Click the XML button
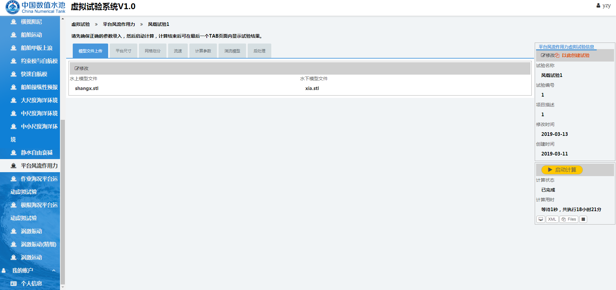 coord(552,219)
